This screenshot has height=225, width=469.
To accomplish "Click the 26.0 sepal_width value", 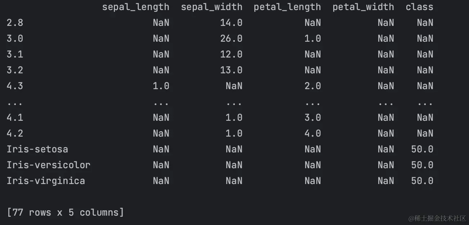I will pos(231,38).
